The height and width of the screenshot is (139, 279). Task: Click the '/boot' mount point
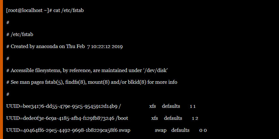coord(122,118)
